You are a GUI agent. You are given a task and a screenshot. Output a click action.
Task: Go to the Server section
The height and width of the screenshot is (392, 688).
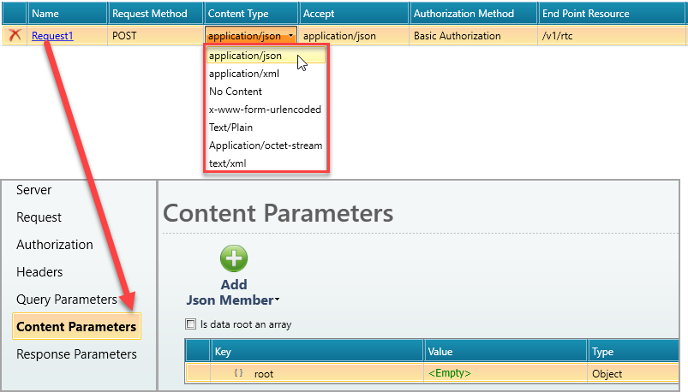34,190
